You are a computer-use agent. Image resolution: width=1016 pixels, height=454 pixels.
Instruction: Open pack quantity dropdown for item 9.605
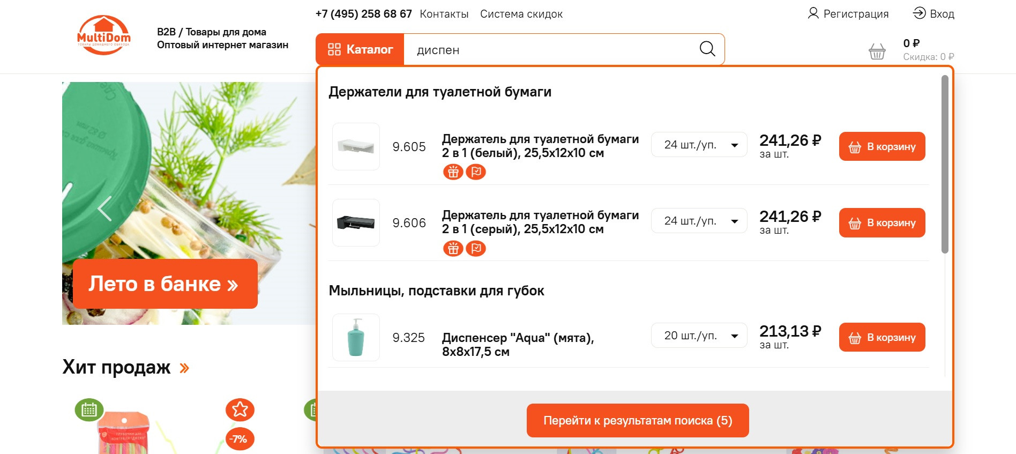pos(699,145)
